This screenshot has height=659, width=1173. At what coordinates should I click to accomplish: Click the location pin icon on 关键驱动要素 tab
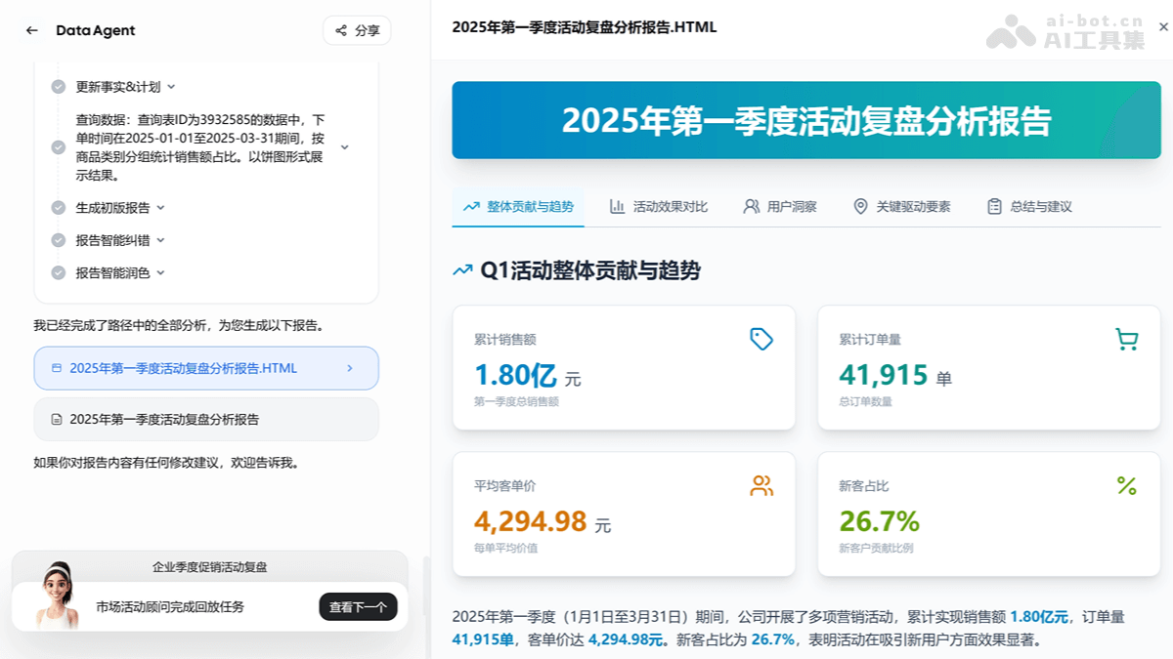(x=860, y=206)
